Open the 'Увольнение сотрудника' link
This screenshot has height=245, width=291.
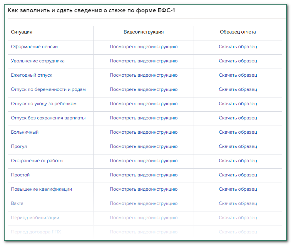pyautogui.click(x=38, y=61)
